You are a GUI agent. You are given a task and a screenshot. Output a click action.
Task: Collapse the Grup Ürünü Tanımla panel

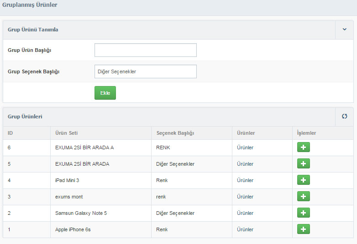tap(345, 29)
